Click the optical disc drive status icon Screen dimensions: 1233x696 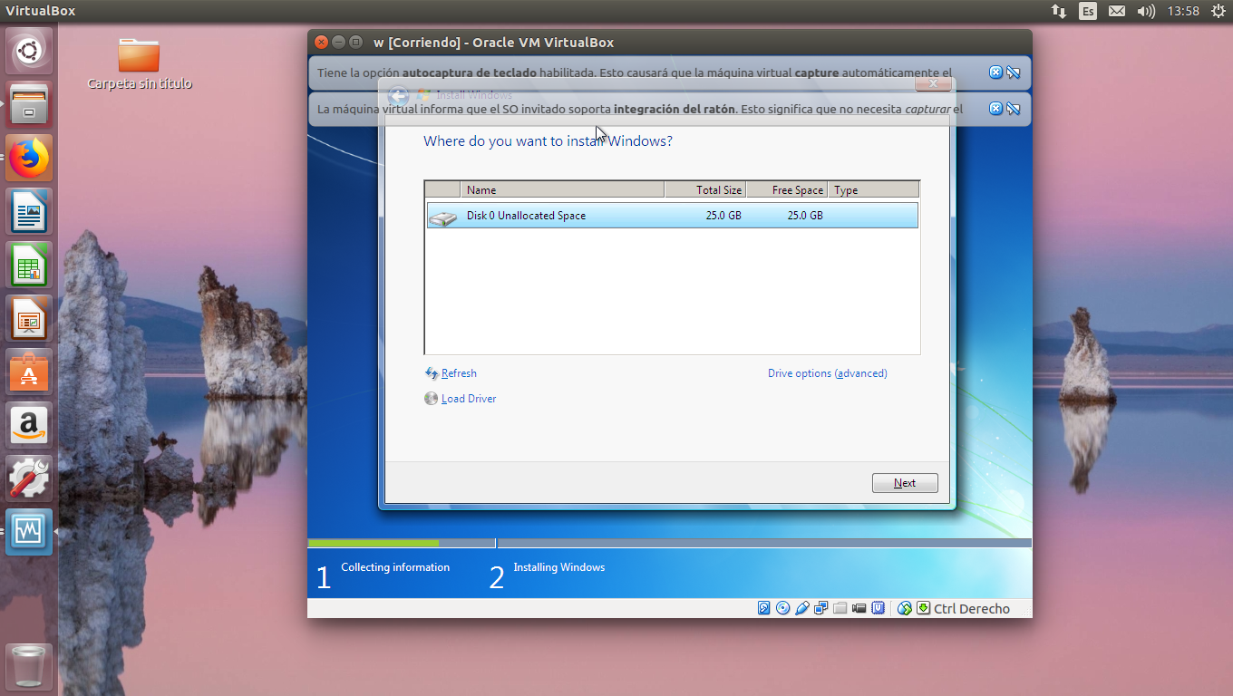pyautogui.click(x=783, y=608)
